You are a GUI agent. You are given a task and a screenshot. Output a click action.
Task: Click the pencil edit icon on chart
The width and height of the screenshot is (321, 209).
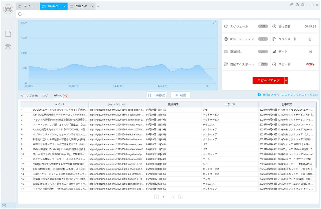coord(214,23)
